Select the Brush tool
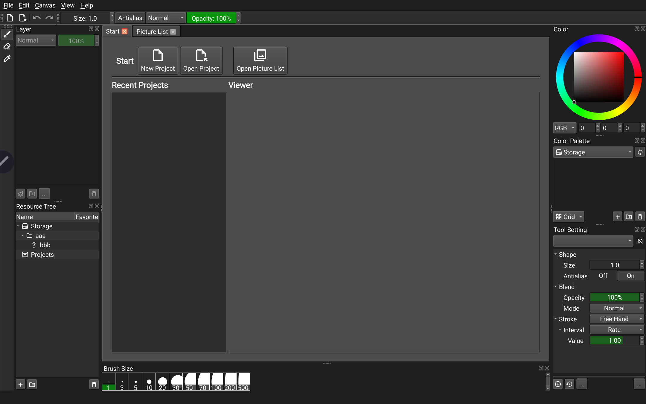Viewport: 646px width, 404px height. [x=7, y=34]
